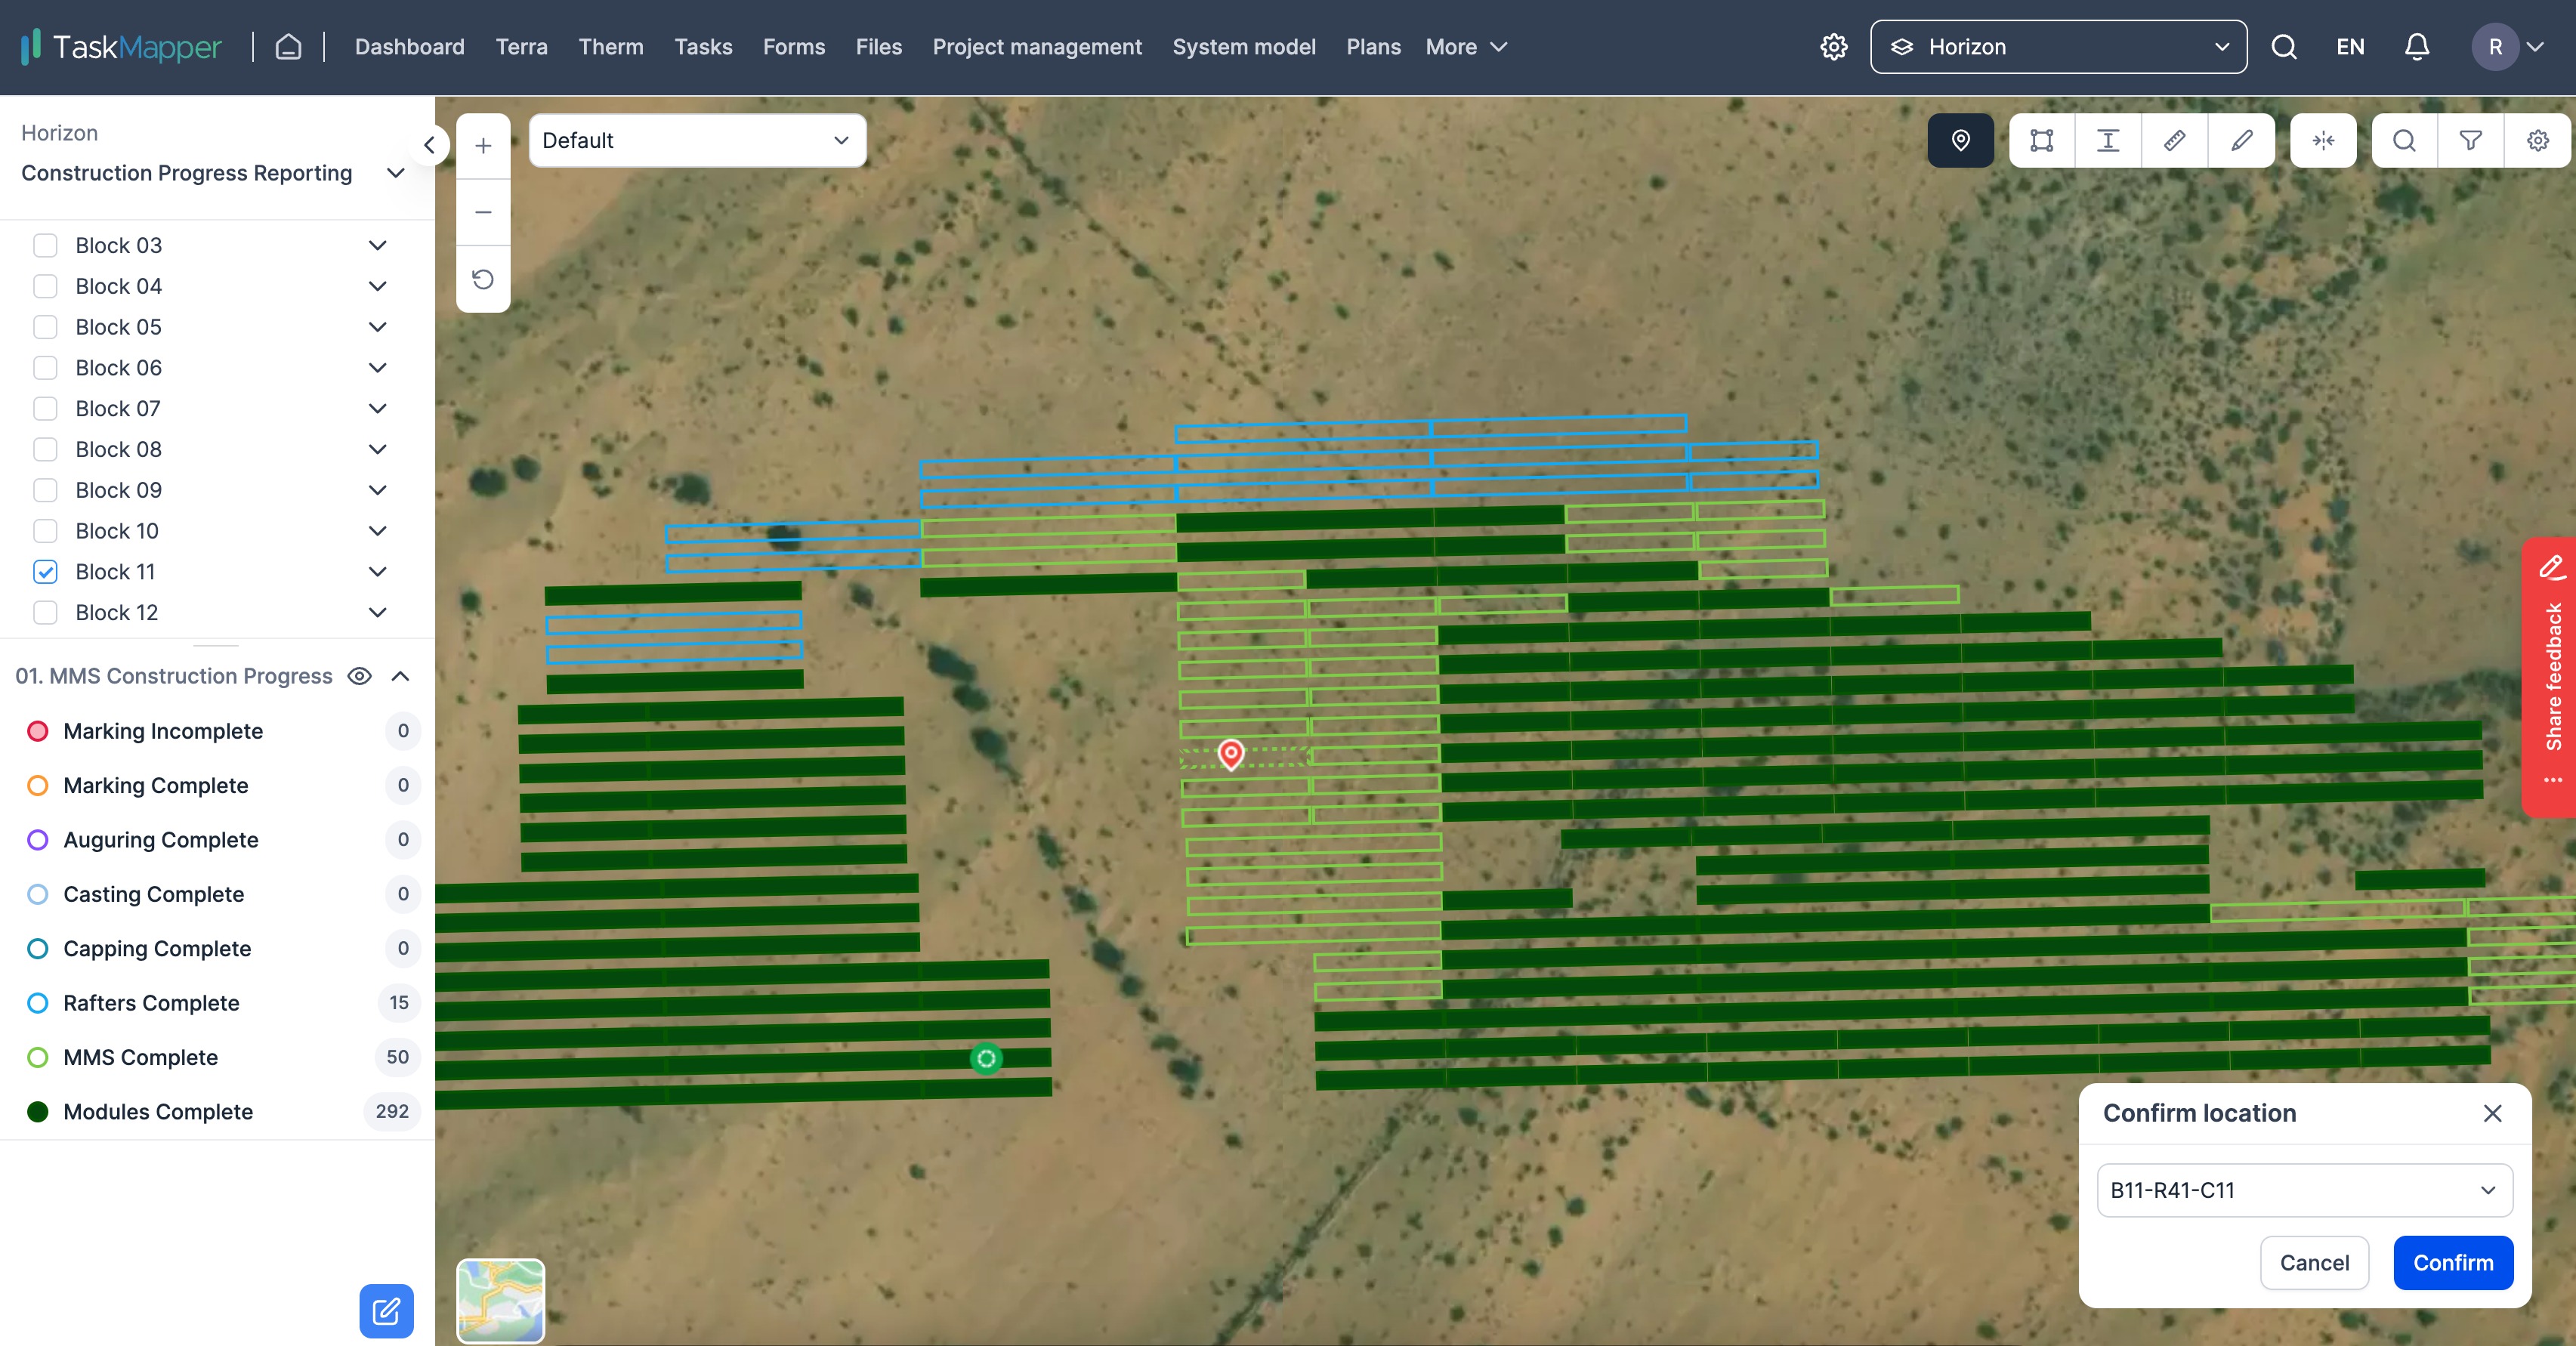Open the Horizon project selector dropdown
This screenshot has width=2576, height=1346.
pos(2058,47)
